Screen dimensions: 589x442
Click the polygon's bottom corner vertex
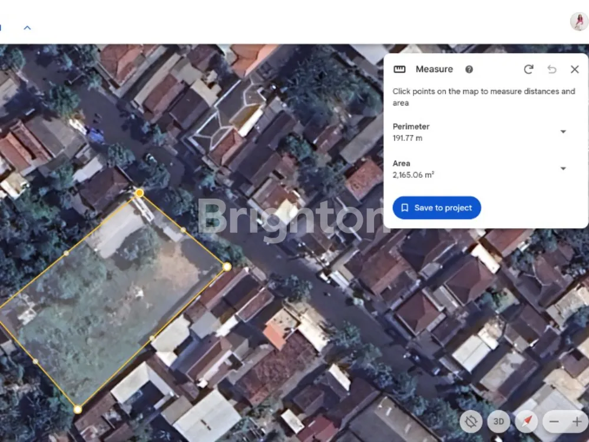(x=78, y=410)
